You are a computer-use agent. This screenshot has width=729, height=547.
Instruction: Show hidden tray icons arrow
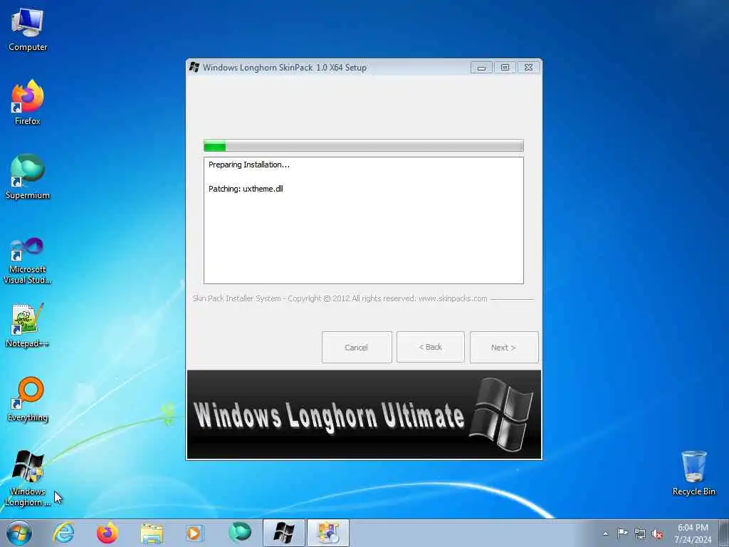pos(605,533)
